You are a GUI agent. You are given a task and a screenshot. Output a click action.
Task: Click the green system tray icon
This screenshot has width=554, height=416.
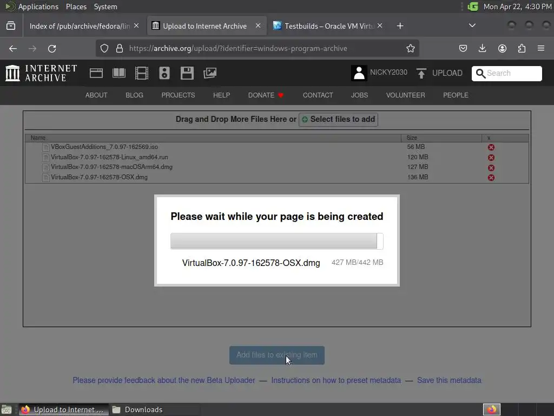coord(473,6)
